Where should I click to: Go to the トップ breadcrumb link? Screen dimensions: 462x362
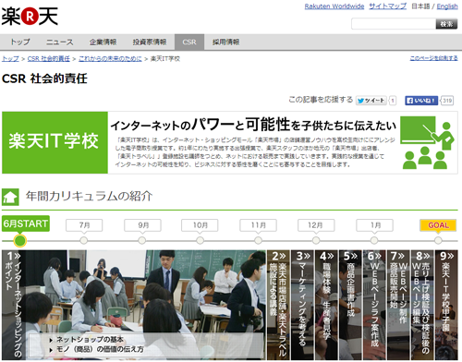click(x=10, y=59)
